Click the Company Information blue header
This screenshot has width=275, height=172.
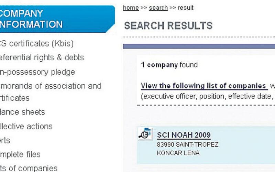tap(57, 19)
